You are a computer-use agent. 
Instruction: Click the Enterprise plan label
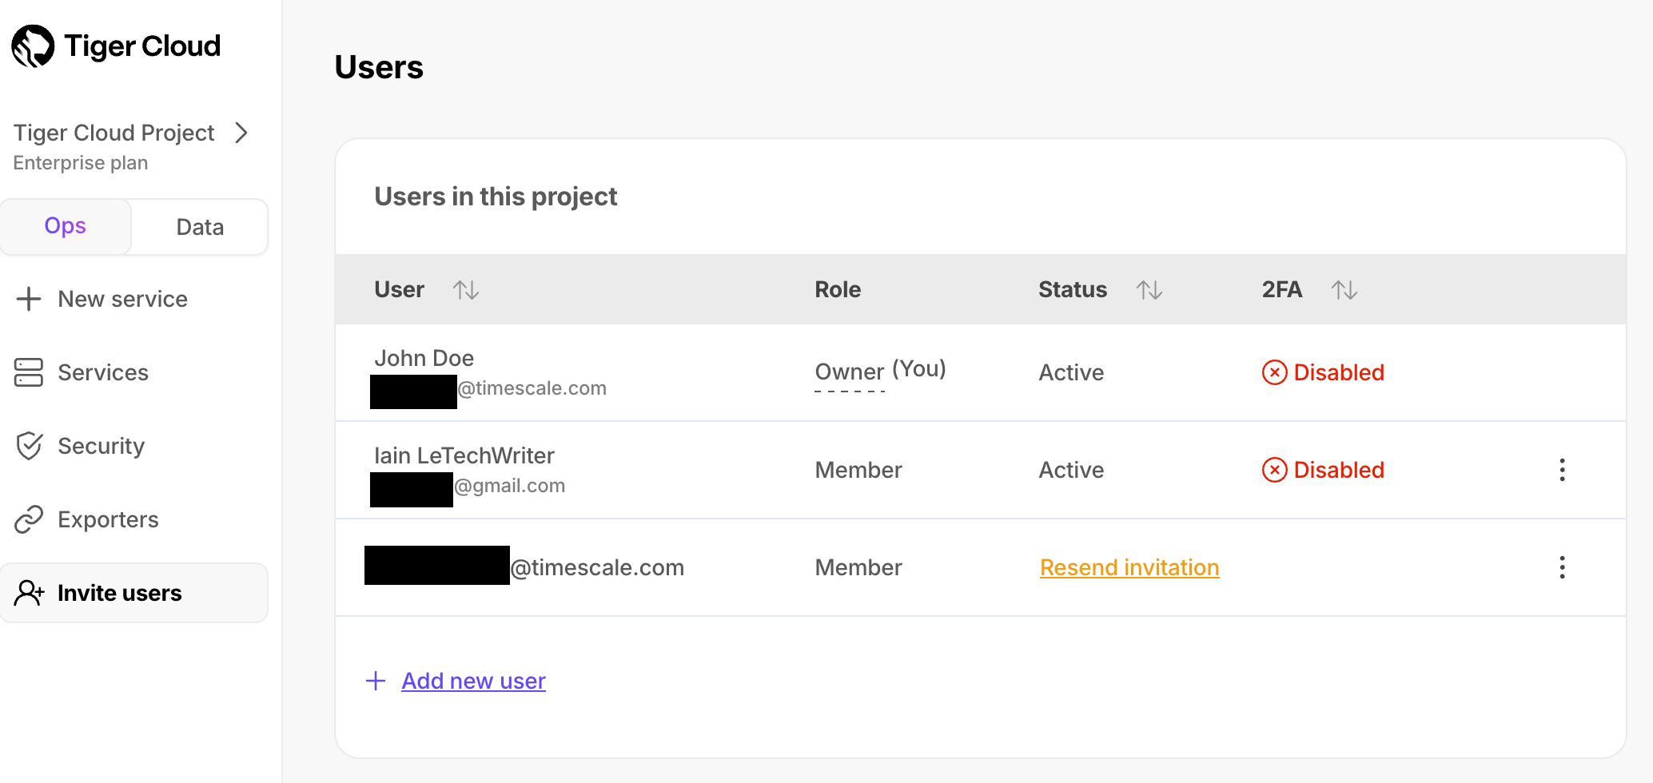coord(81,163)
